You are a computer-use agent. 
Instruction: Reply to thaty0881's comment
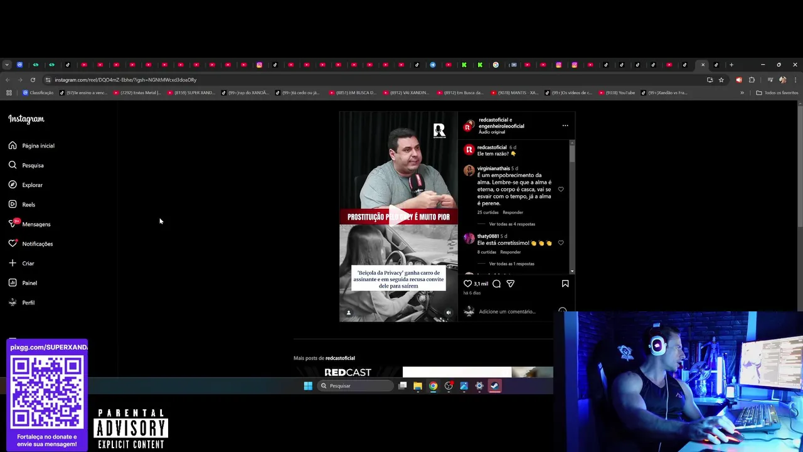tap(510, 252)
